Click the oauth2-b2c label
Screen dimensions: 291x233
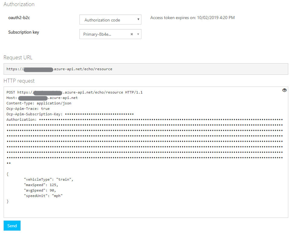[19, 18]
